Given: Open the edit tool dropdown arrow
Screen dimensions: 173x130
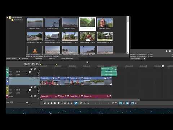Looking at the screenshot, I should pos(79,103).
